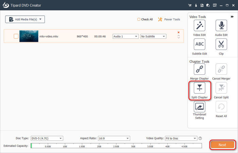
Task: Click the Estimated Capacity bar
Action: pos(116,146)
